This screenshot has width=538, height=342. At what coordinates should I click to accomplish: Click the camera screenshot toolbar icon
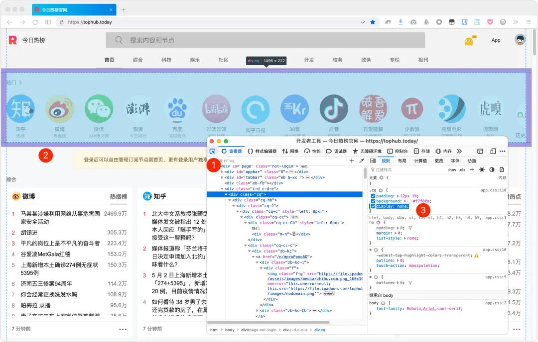tap(413, 22)
